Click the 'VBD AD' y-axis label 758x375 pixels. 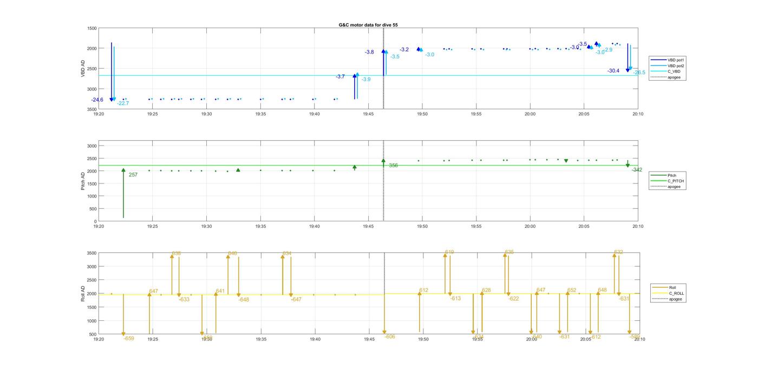(83, 68)
